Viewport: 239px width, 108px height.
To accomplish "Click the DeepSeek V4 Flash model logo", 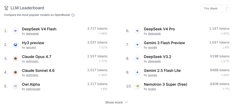I will click(x=15, y=31).
